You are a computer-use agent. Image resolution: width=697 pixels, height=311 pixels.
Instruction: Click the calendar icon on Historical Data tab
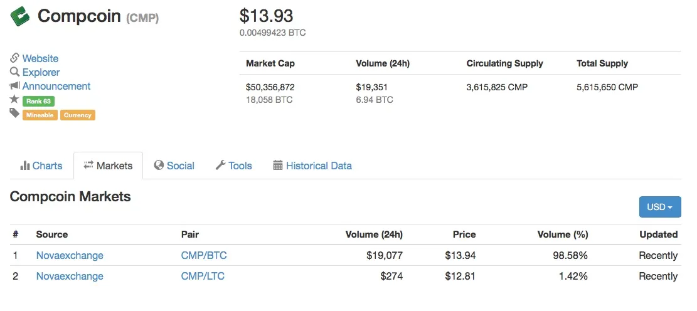point(278,166)
